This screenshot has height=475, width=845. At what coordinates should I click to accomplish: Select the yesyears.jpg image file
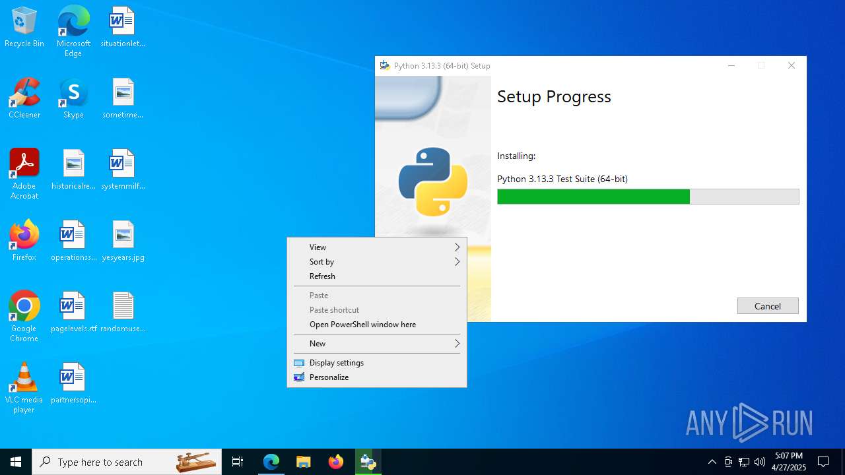click(x=123, y=241)
